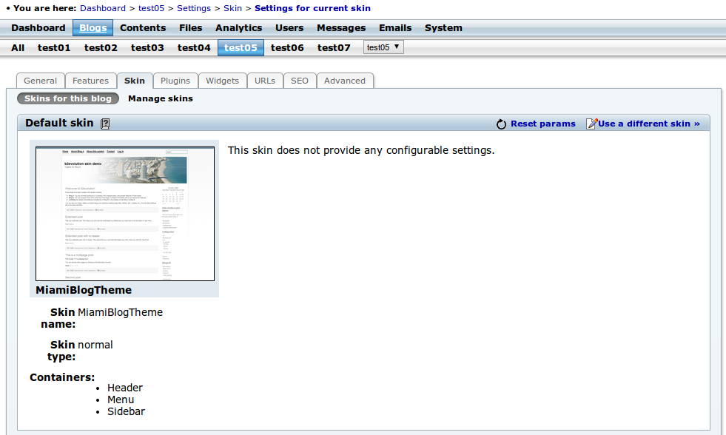Switch to blog test01
The height and width of the screenshot is (435, 726).
(x=54, y=47)
